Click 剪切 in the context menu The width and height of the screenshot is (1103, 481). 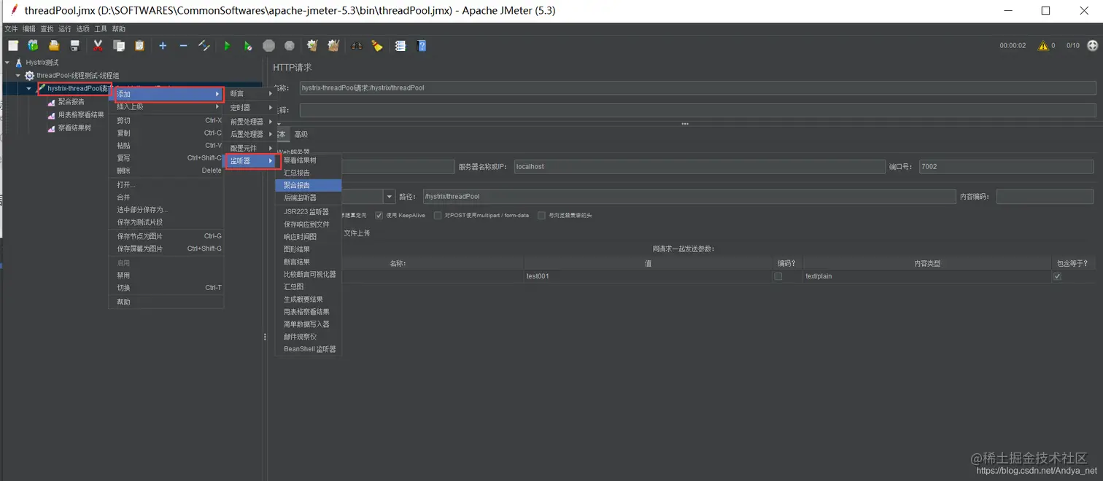click(x=166, y=121)
